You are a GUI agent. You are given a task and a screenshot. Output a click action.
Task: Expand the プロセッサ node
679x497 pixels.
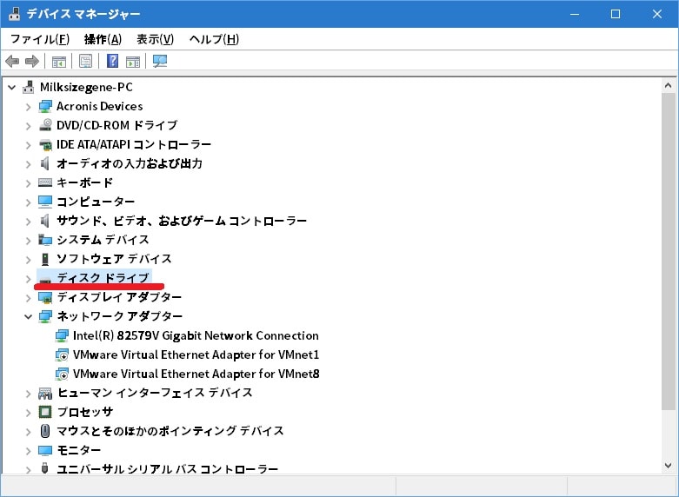[28, 413]
